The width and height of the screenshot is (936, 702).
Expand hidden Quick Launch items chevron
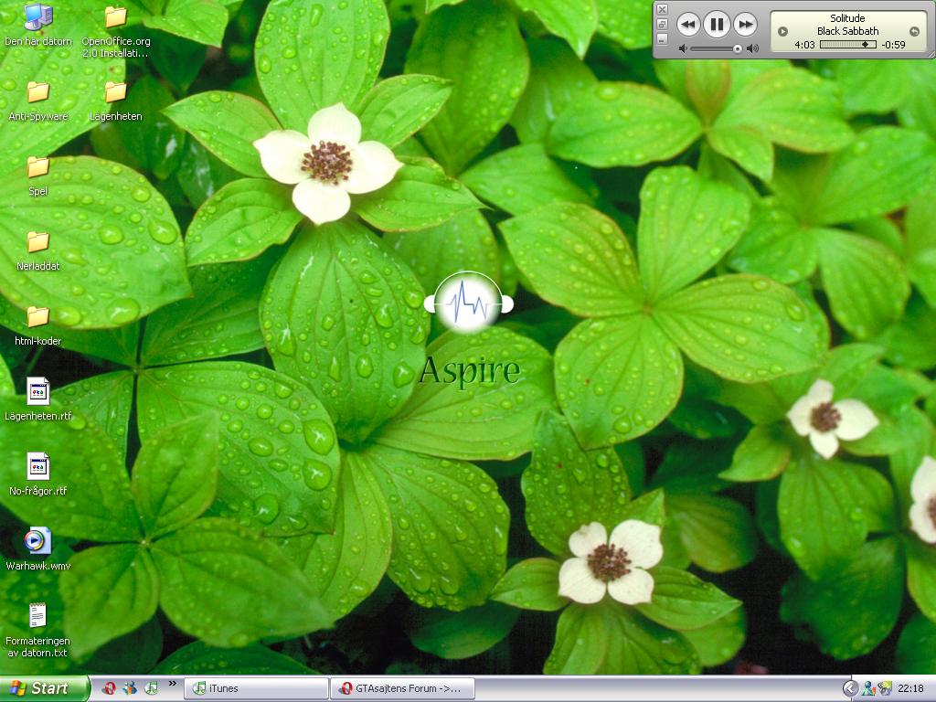[x=173, y=684]
